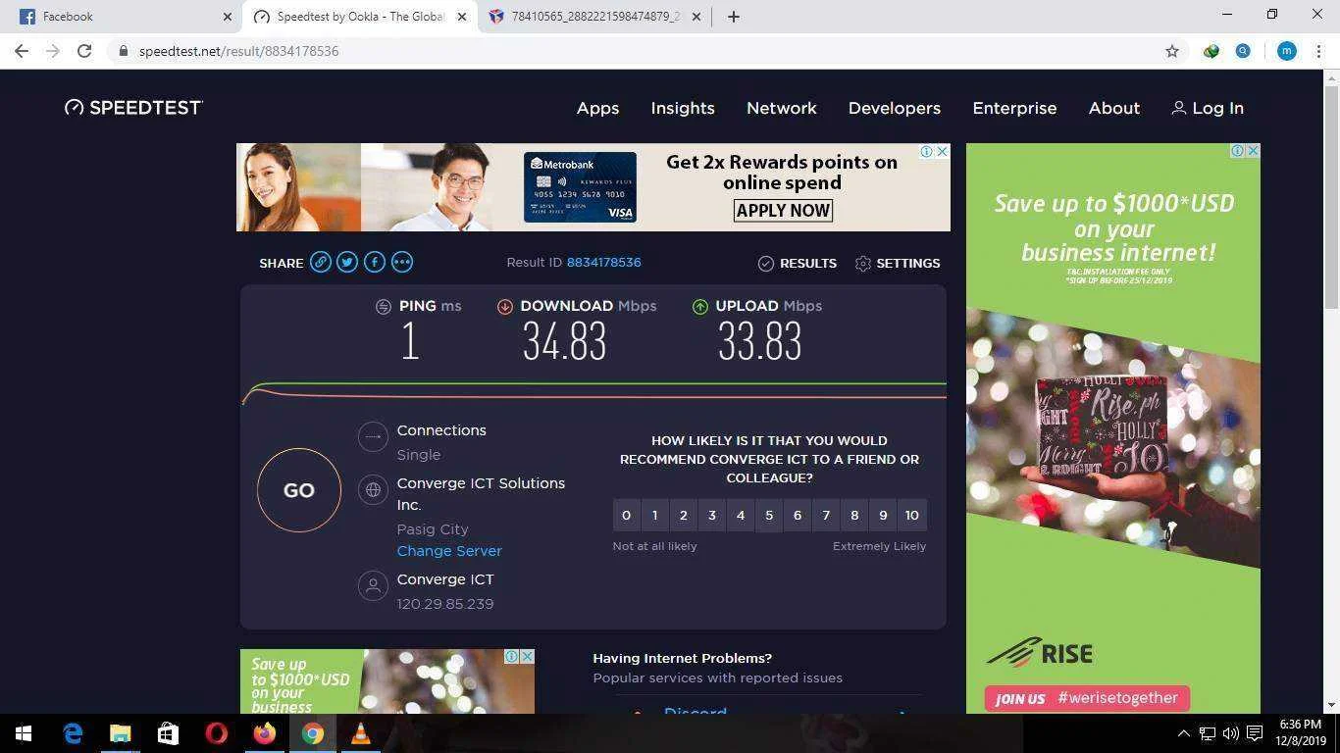The image size is (1340, 753).
Task: Click Log In
Action: [1208, 108]
